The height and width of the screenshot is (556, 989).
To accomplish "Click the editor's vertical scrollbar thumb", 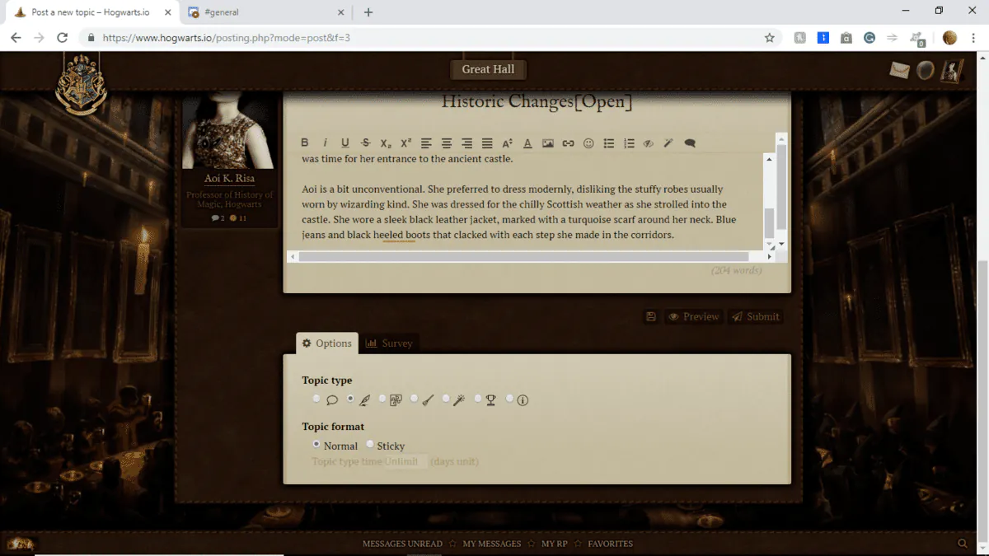I will (770, 222).
